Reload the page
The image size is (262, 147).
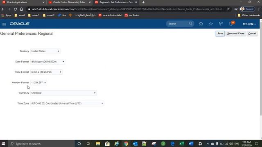tap(15, 9)
